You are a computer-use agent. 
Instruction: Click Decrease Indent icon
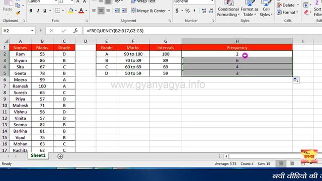click(117, 11)
